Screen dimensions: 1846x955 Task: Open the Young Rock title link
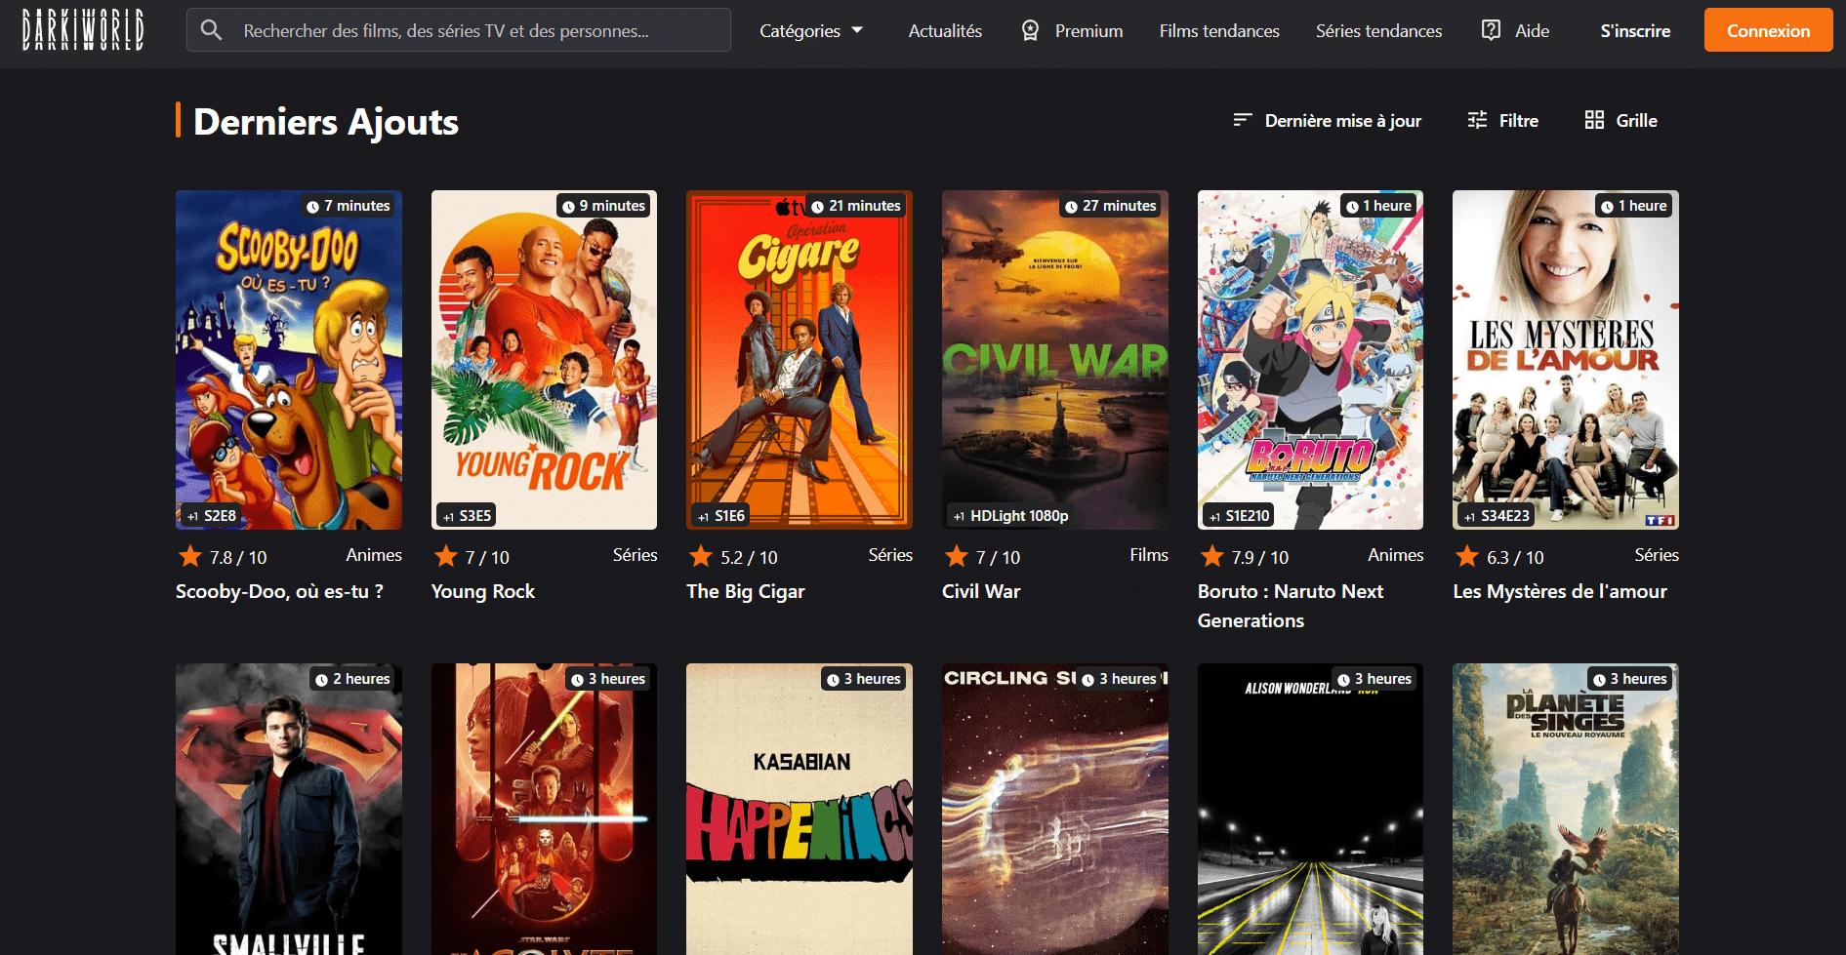point(483,591)
